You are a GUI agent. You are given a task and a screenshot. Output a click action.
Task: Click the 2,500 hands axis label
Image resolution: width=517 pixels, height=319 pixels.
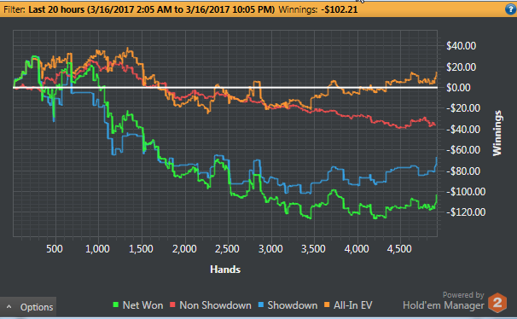[227, 249]
